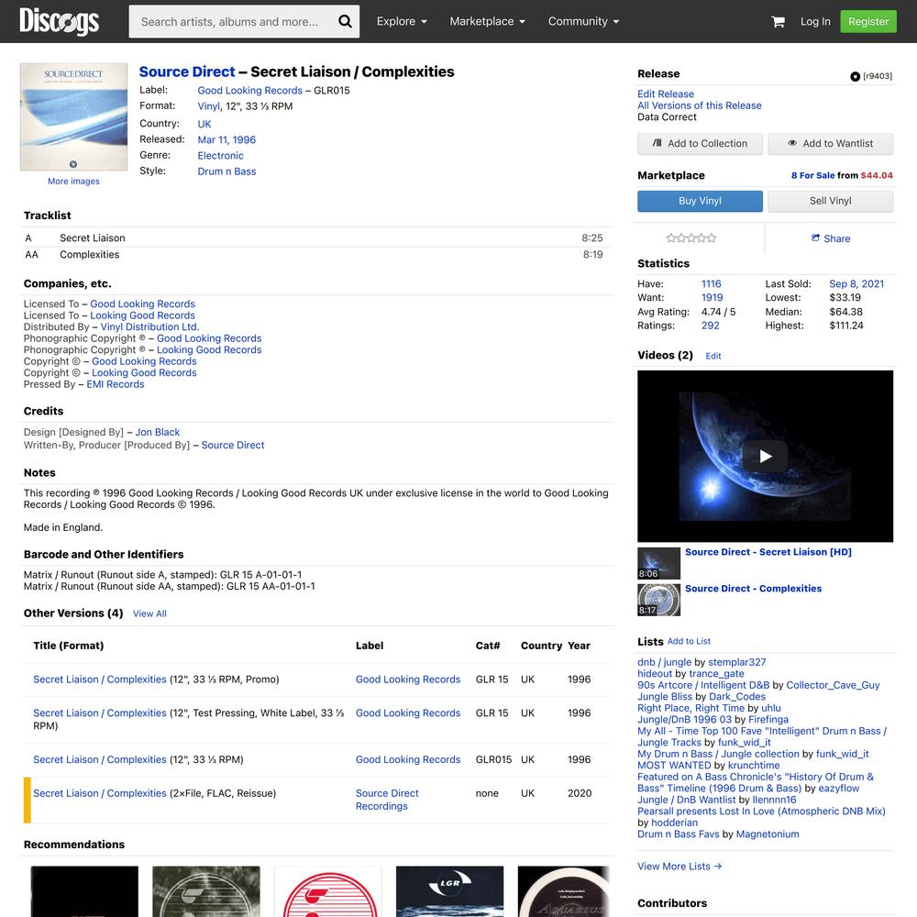Screen dimensions: 917x917
Task: Open the Have count 1116
Action: [712, 283]
